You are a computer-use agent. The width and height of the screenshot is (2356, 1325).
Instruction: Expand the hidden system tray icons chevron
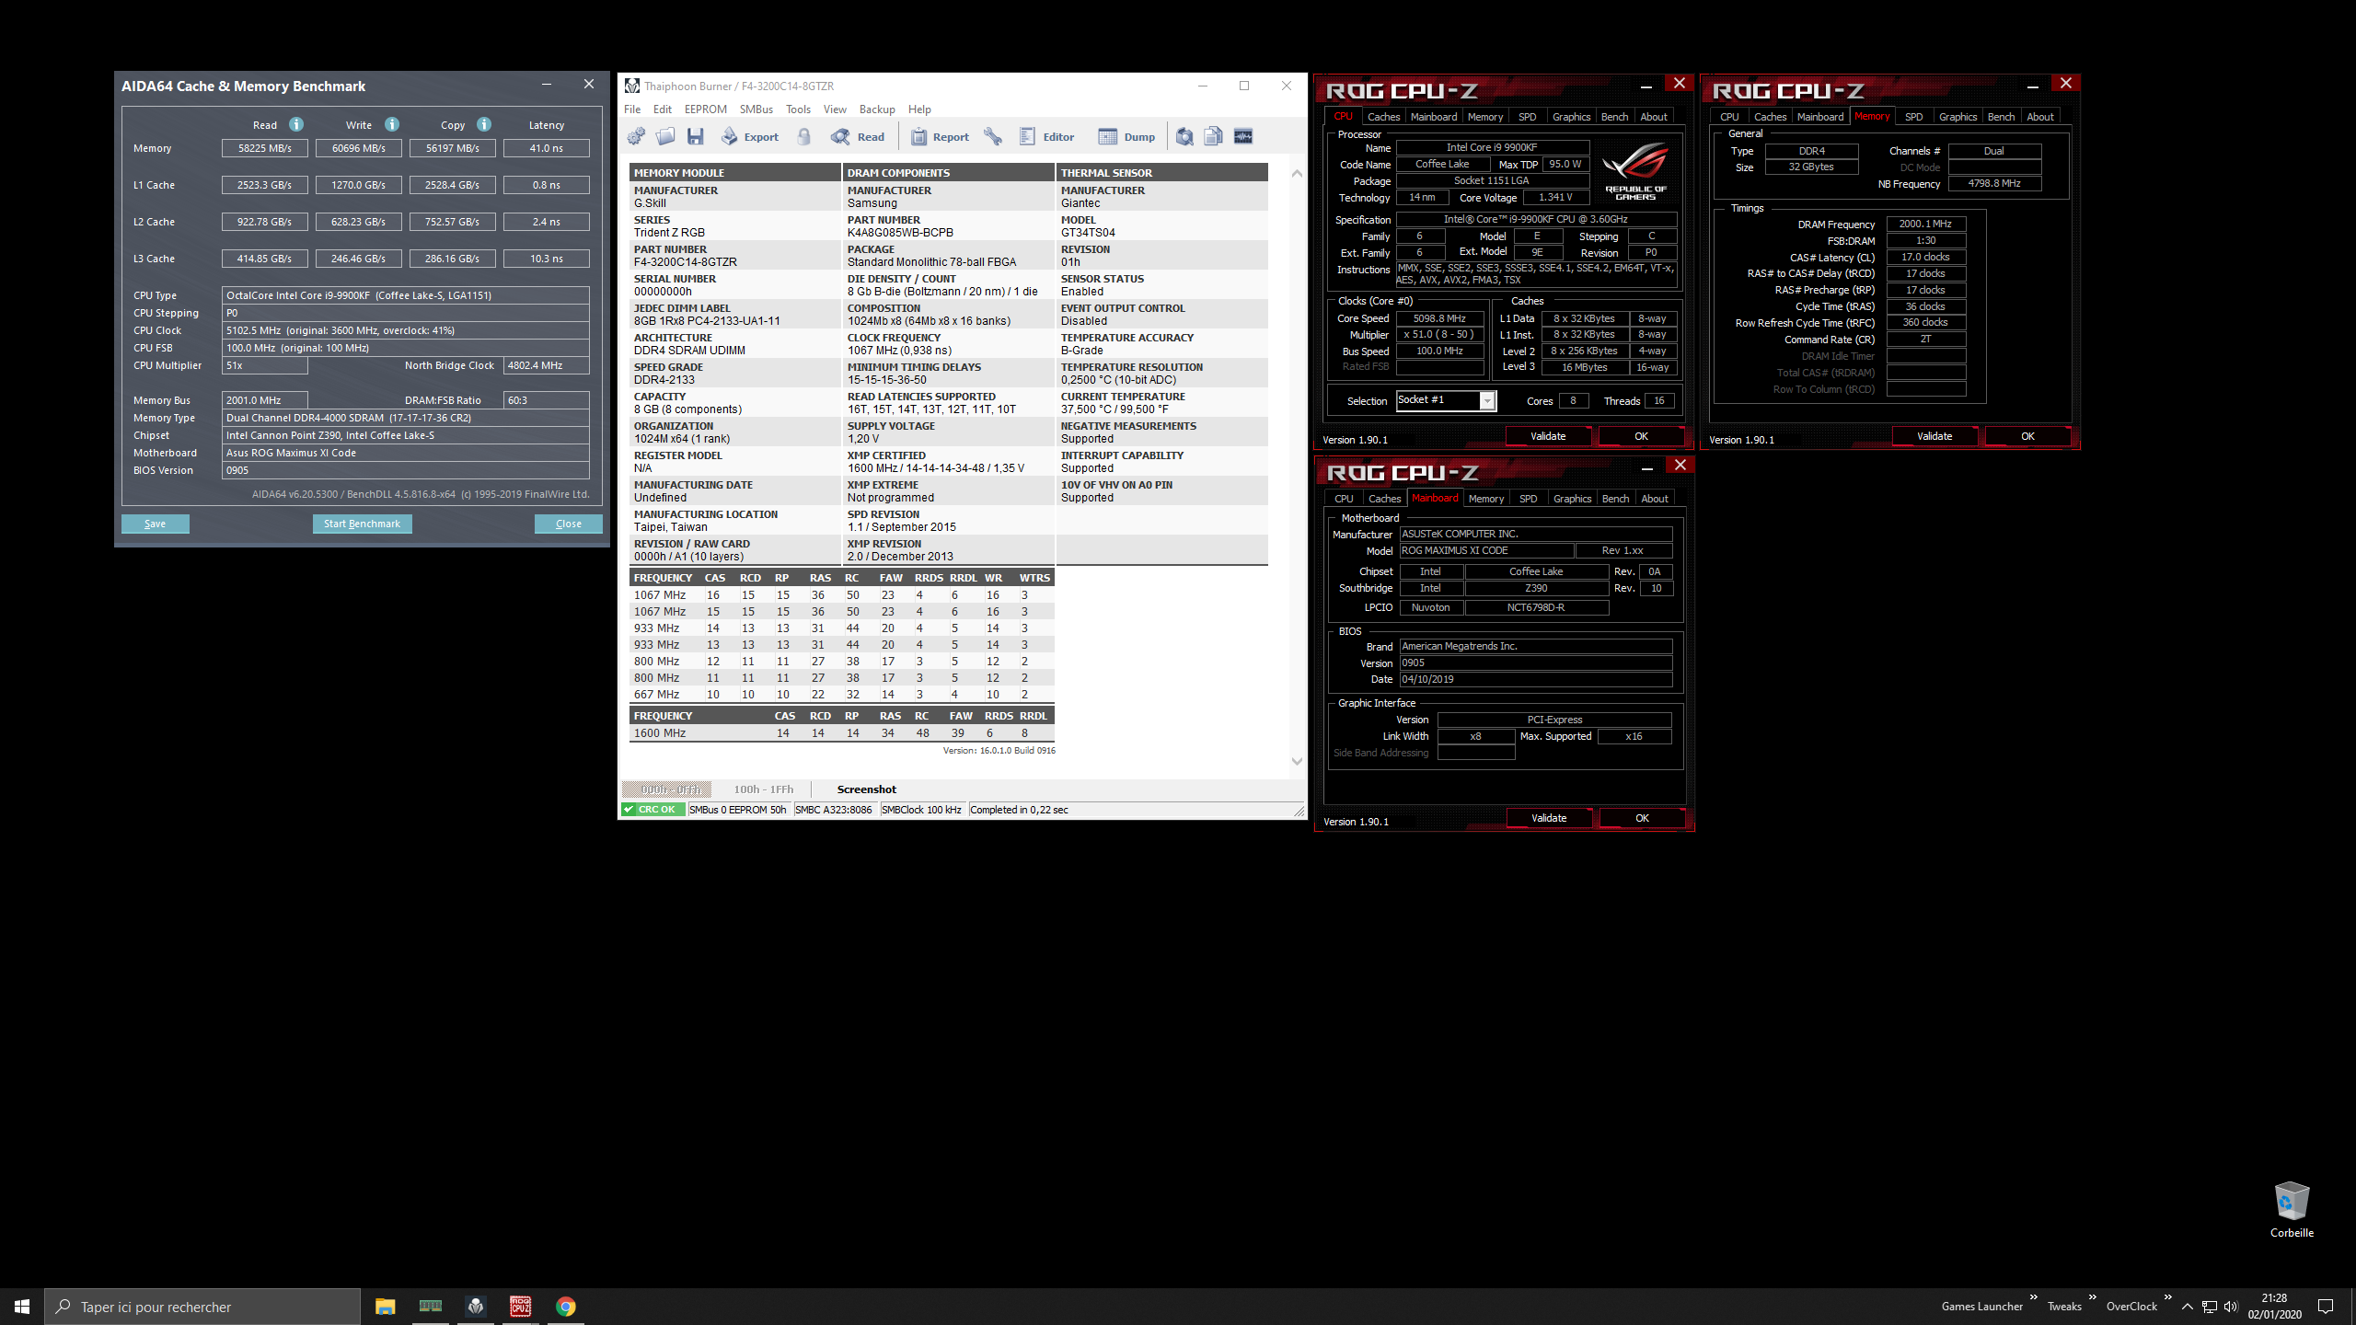tap(2188, 1307)
